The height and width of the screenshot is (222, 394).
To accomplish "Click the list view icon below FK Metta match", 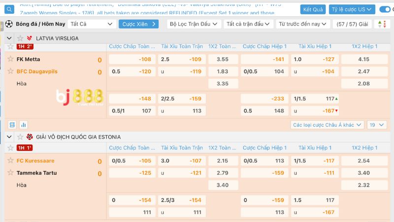I will [x=12, y=125].
